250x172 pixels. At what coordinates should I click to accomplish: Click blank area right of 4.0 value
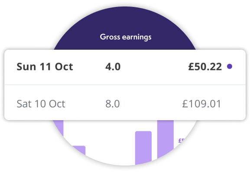154,67
